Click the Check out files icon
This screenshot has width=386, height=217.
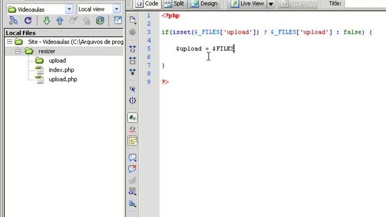73,20
